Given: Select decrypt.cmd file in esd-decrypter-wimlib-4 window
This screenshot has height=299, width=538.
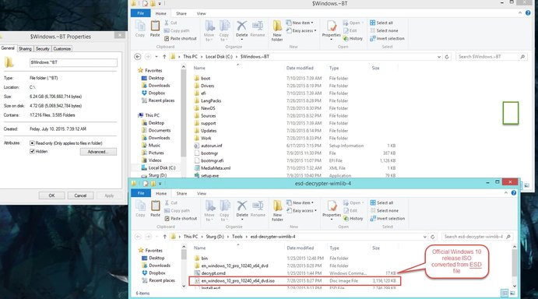Looking at the screenshot, I should coord(213,273).
